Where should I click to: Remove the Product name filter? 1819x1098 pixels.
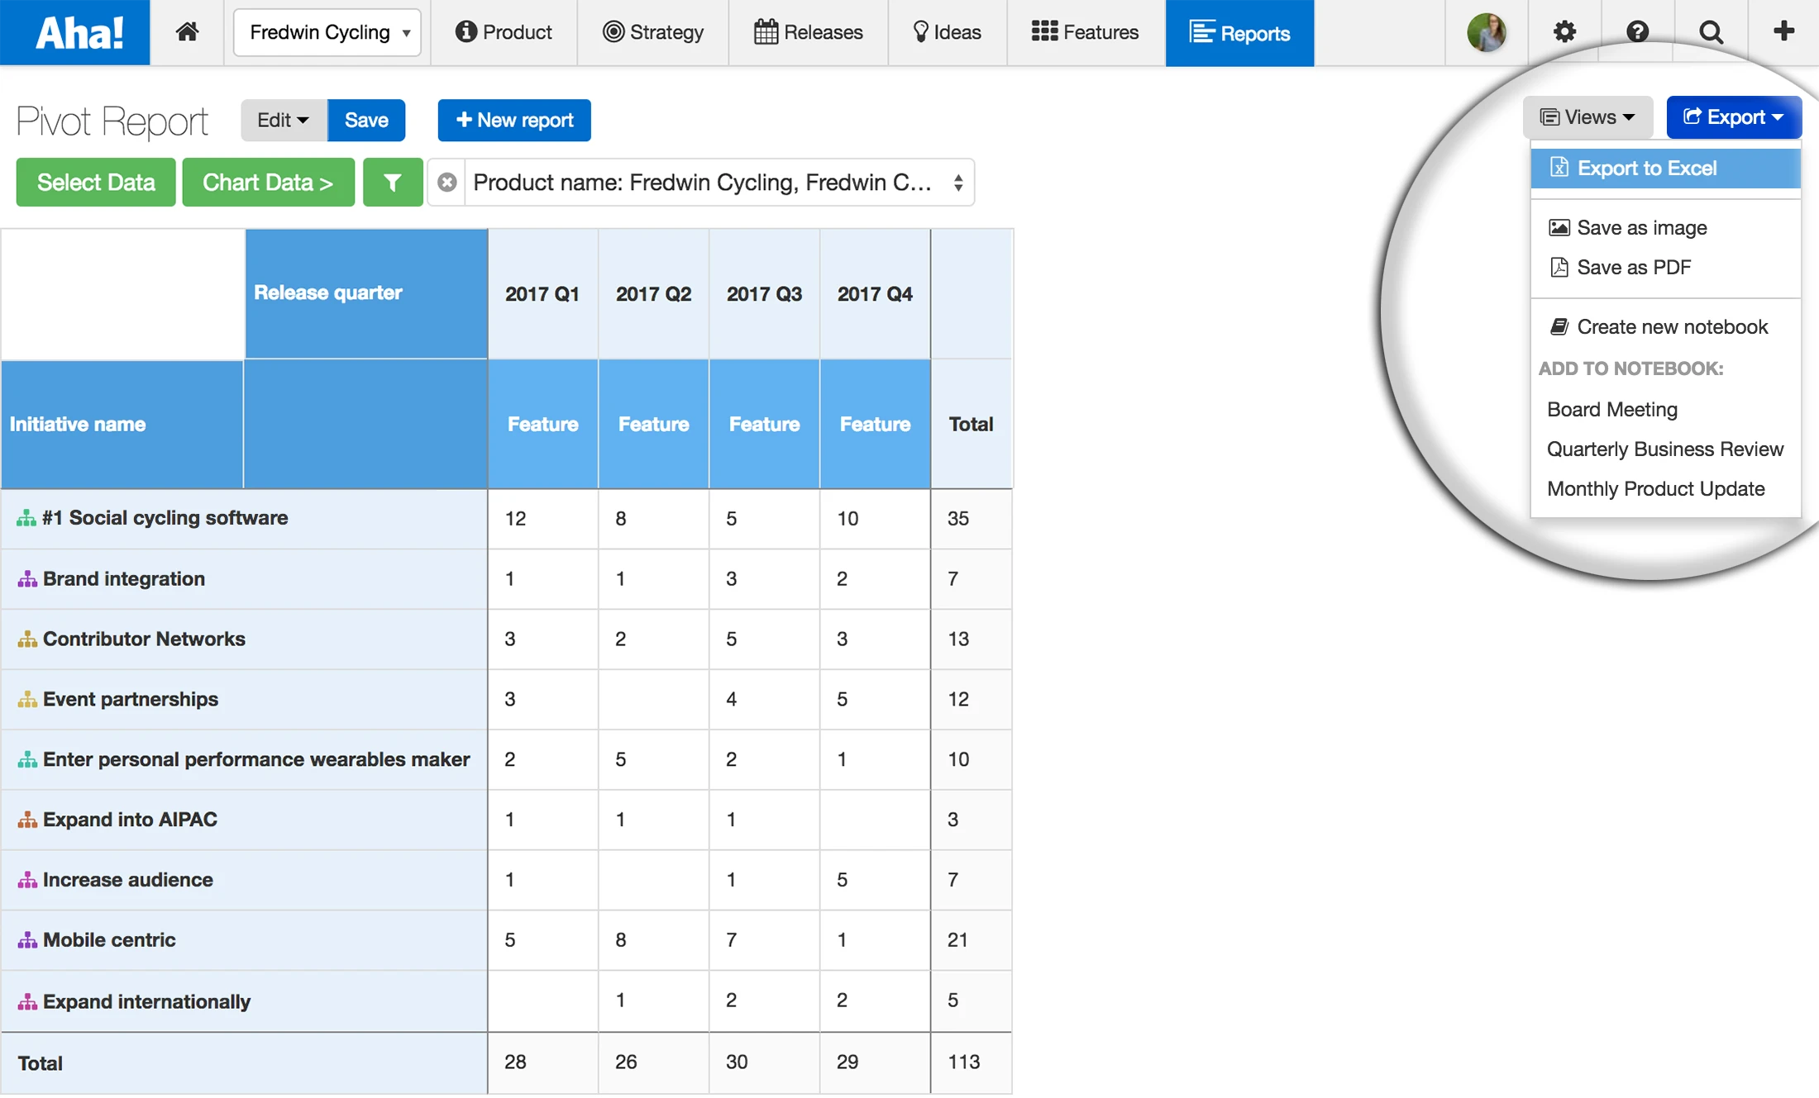tap(447, 183)
